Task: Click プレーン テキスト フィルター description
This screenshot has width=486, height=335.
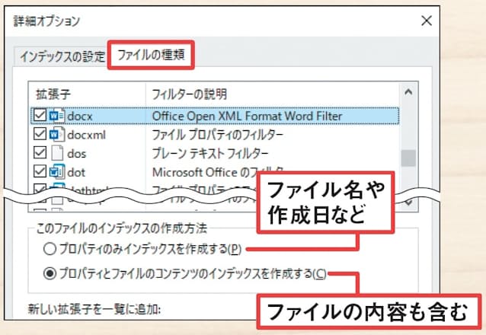Action: 210,153
